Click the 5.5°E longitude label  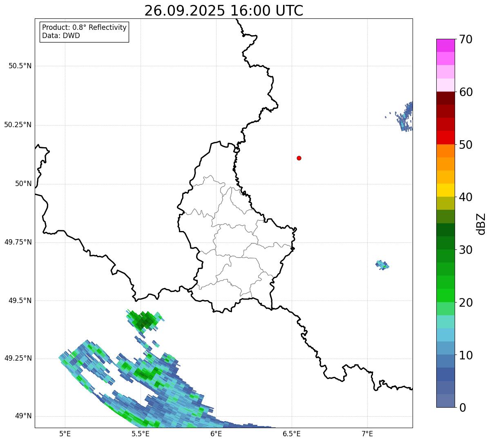tap(141, 433)
